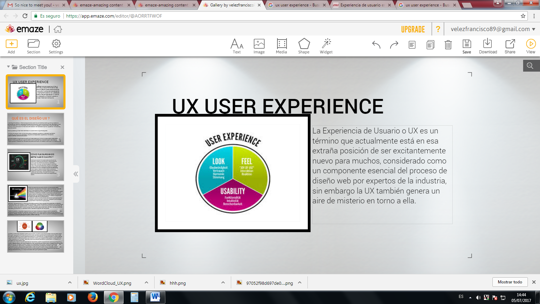Click the zoom magnifier icon

[x=530, y=66]
